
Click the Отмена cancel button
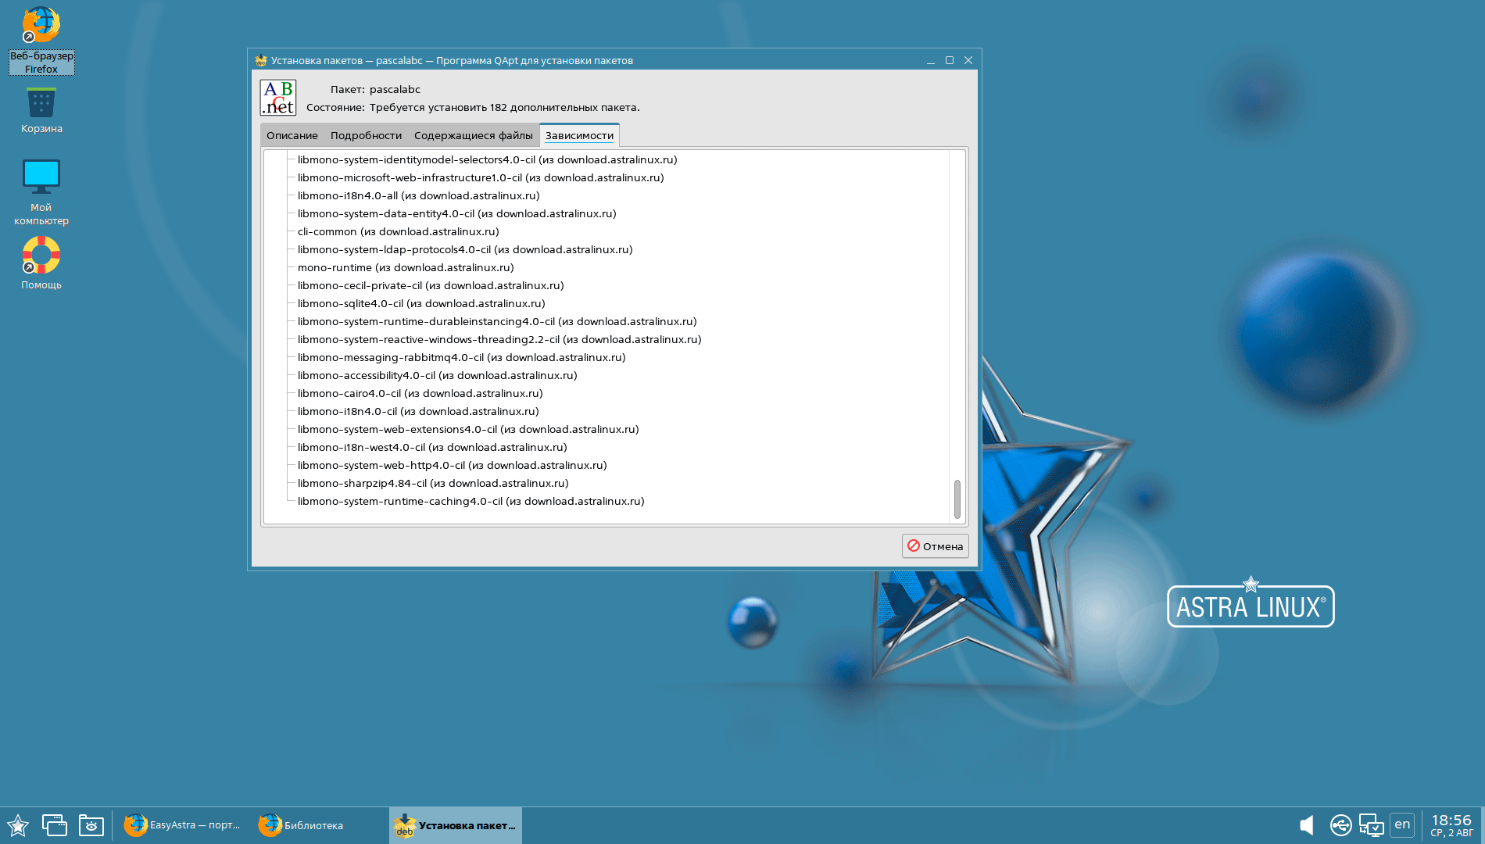click(x=935, y=546)
